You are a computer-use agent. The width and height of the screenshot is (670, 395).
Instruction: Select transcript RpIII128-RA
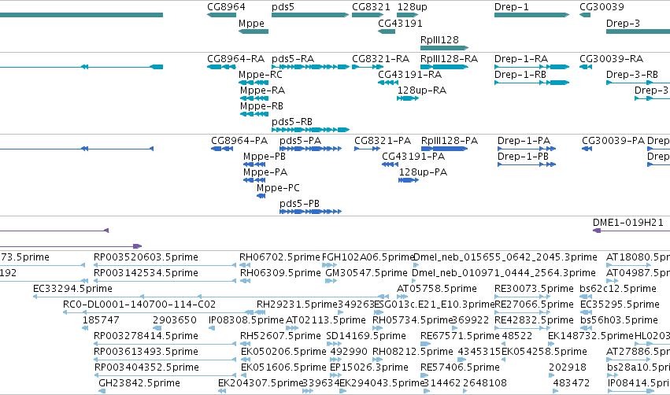click(x=444, y=67)
